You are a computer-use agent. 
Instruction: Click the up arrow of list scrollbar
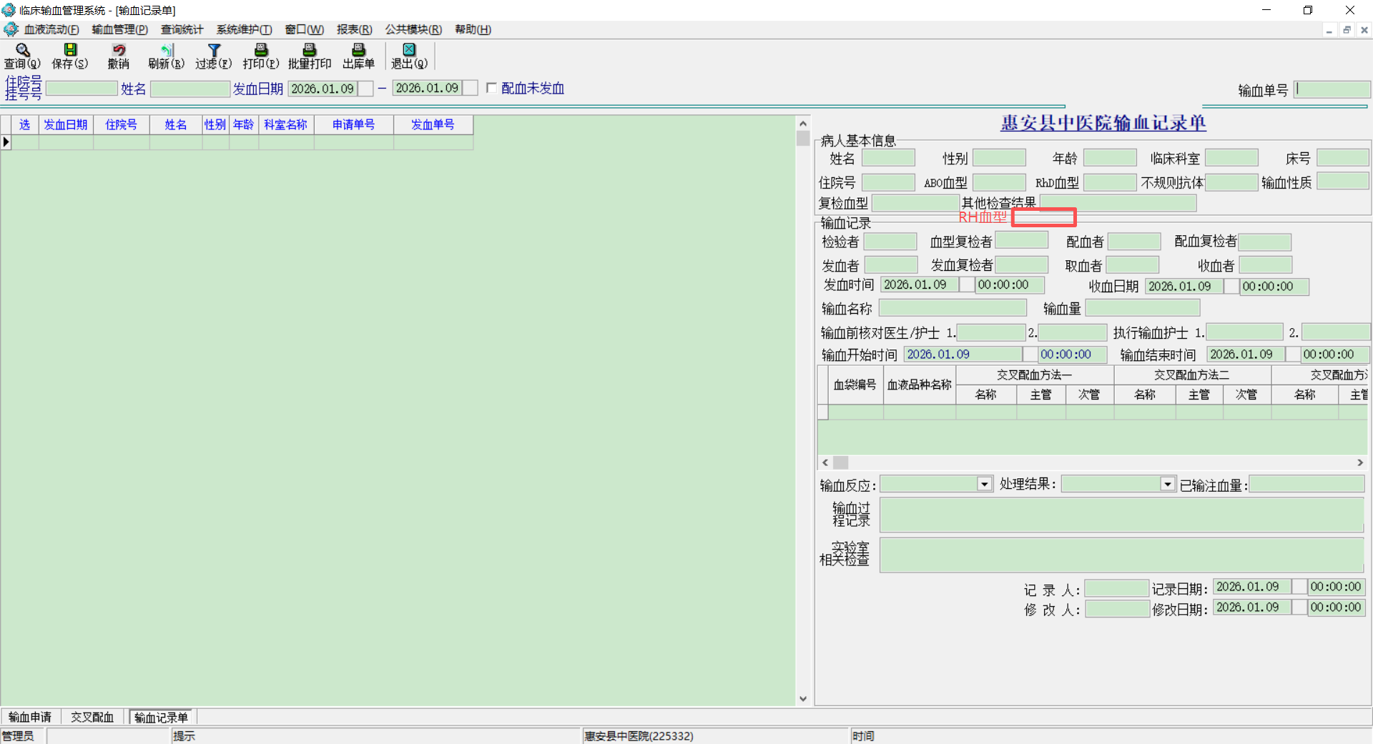803,124
